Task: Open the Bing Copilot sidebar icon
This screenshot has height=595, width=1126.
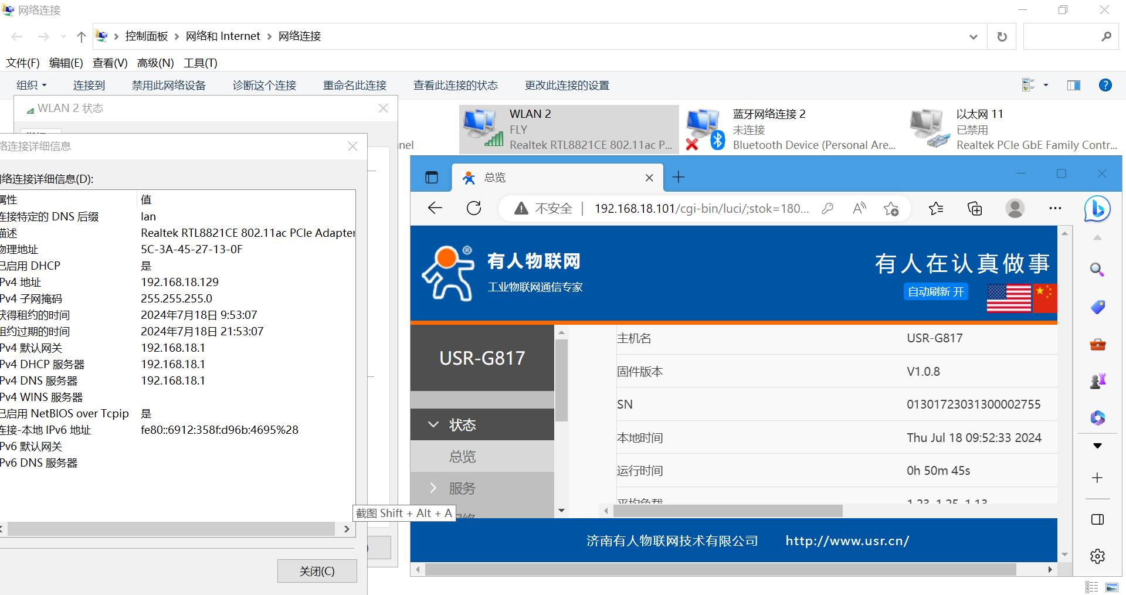Action: pos(1097,209)
